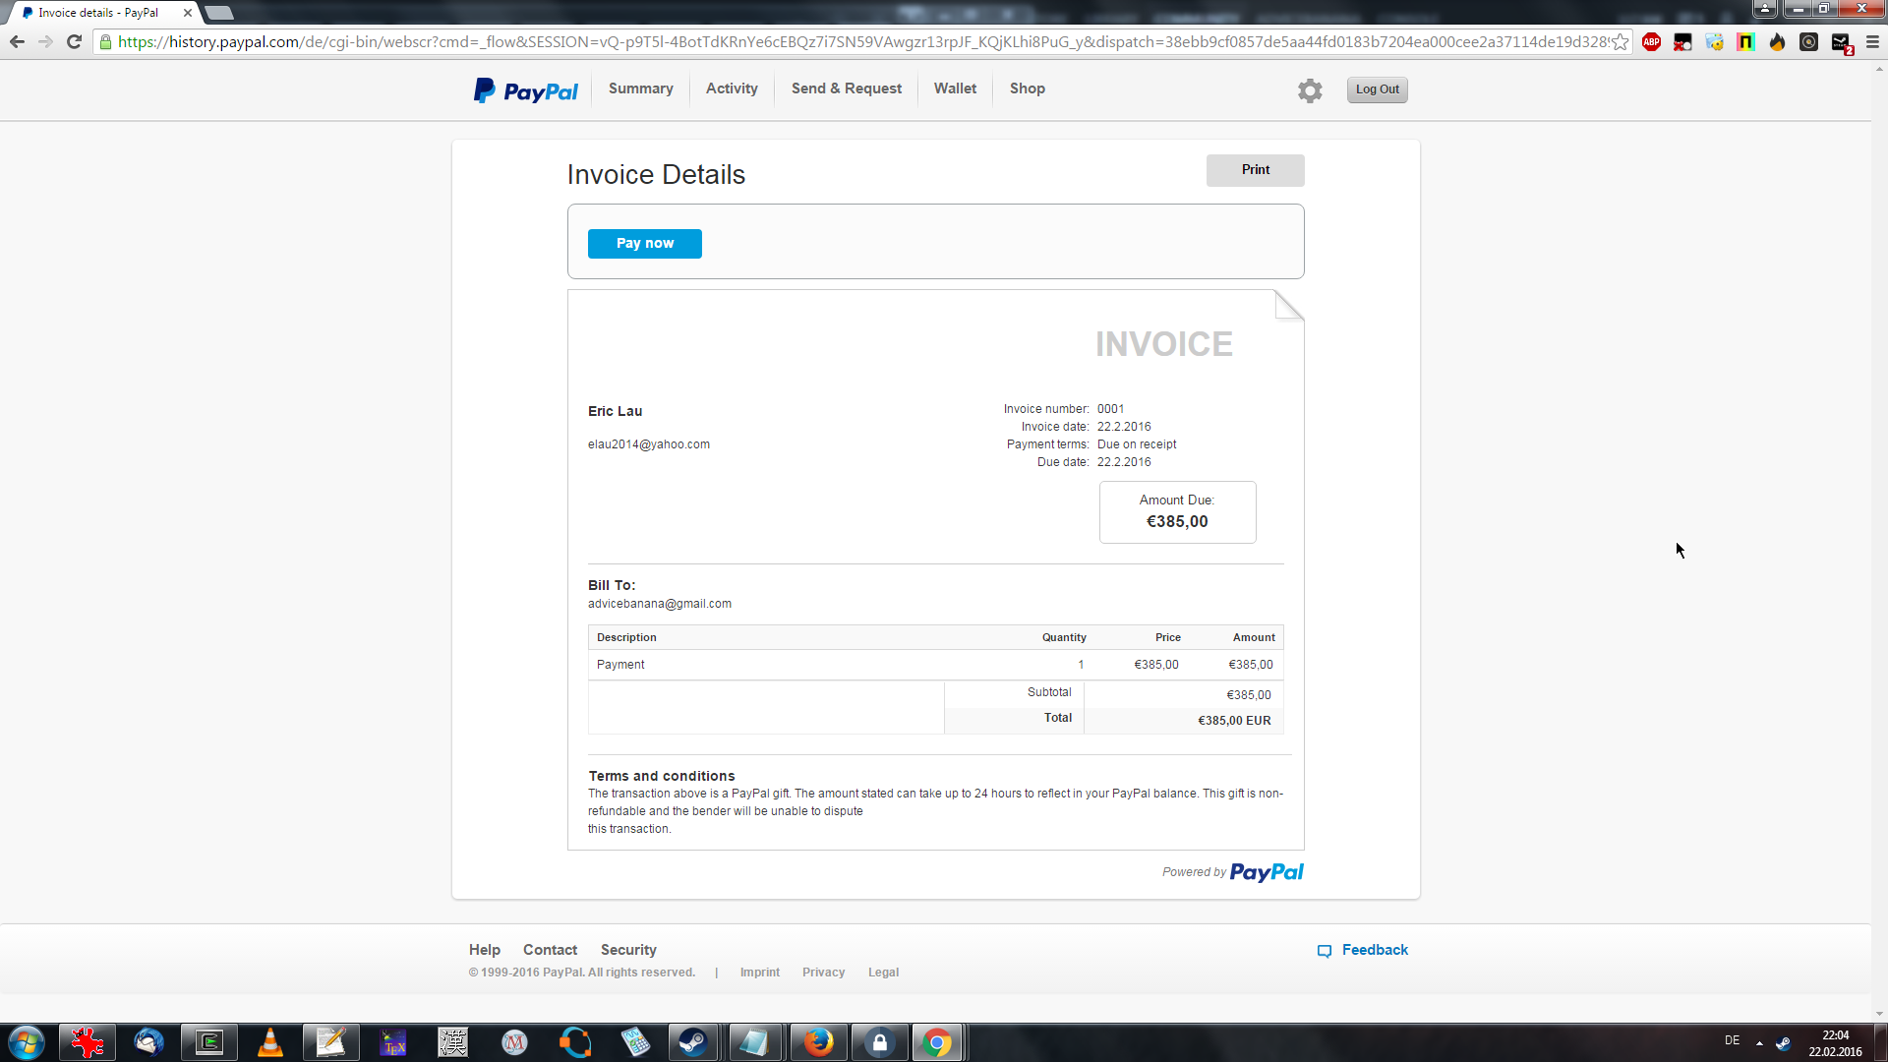This screenshot has width=1888, height=1062.
Task: Open Chrome hamburger menu
Action: tap(1872, 42)
